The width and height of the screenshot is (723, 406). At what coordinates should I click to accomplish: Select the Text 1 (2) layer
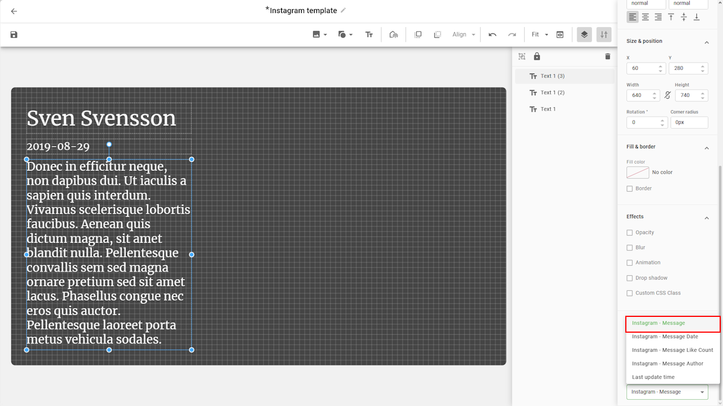pos(552,92)
